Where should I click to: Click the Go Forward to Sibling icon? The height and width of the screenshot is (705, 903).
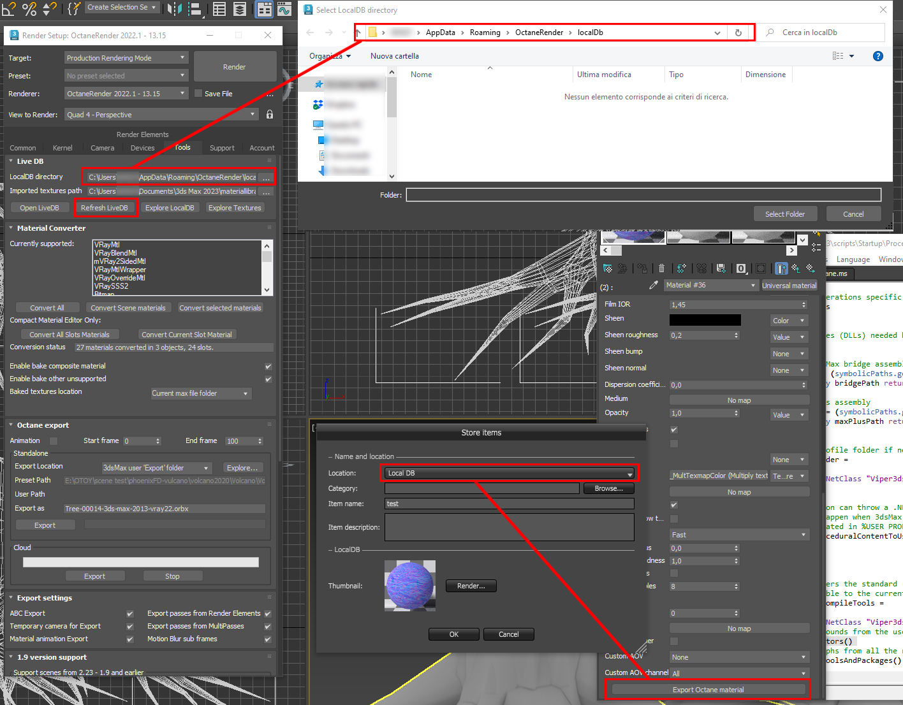811,268
